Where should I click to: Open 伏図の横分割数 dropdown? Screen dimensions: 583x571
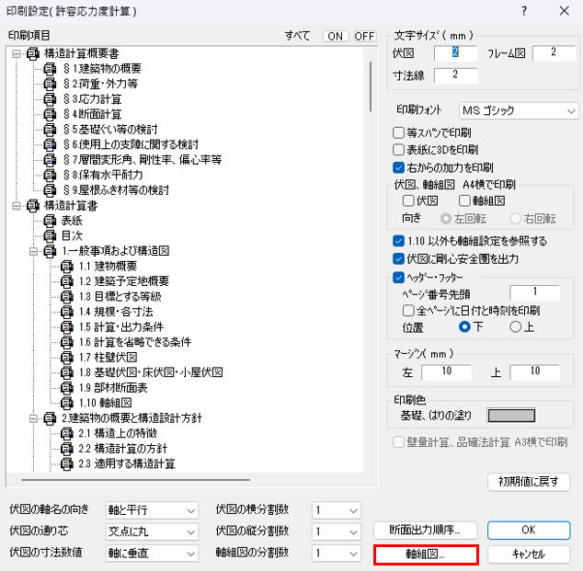coord(337,510)
